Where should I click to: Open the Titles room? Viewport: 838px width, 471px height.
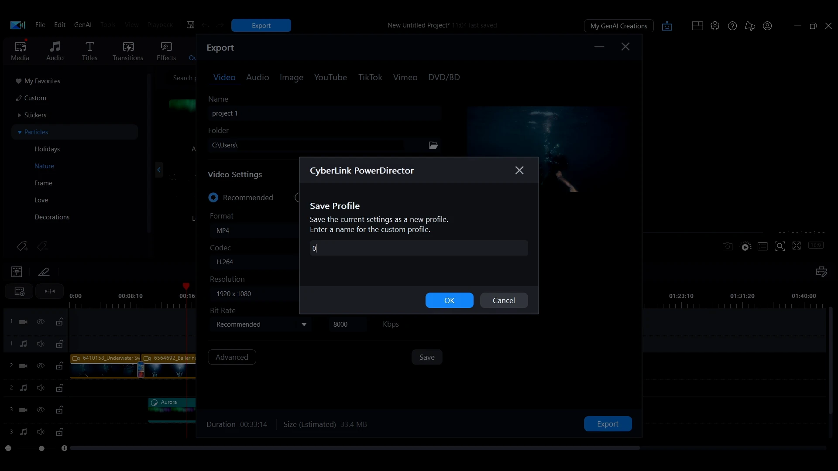point(89,51)
